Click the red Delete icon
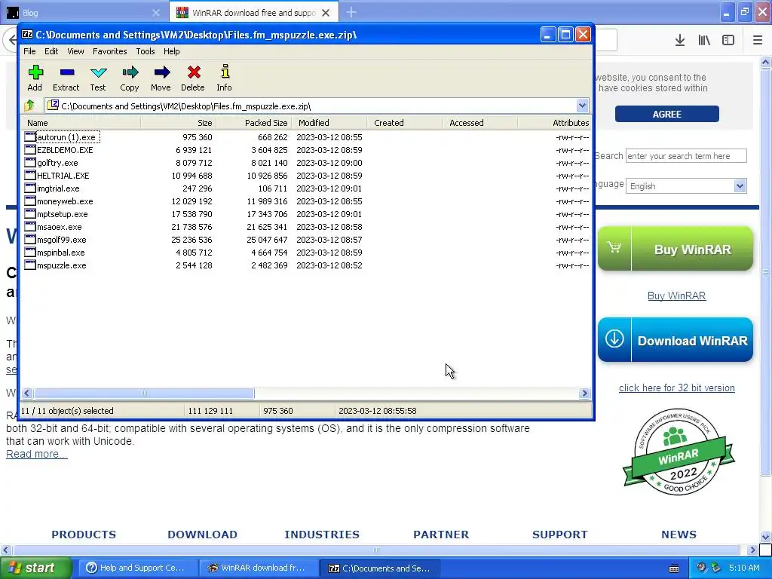Viewport: 772px width, 579px height. (x=194, y=73)
